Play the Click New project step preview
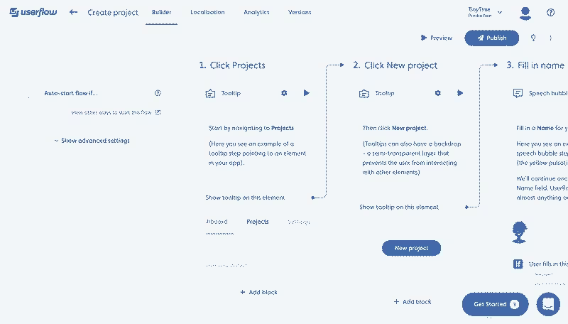This screenshot has height=324, width=568. click(460, 93)
